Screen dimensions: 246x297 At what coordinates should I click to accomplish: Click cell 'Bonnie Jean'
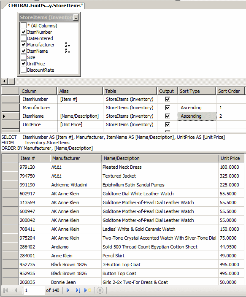(76, 282)
